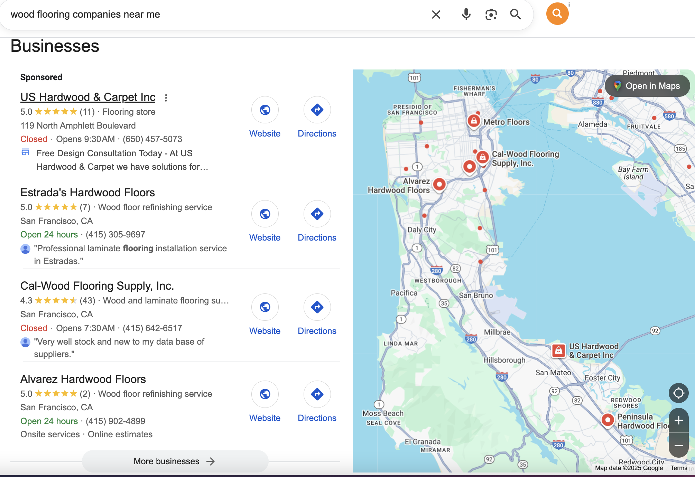Screen dimensions: 695x477
Task: Center map on my current location
Action: point(678,393)
